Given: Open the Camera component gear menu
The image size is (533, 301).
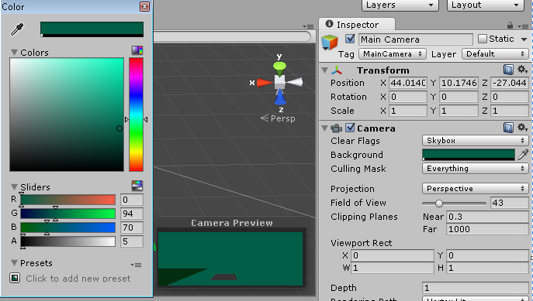Looking at the screenshot, I should coord(522,128).
